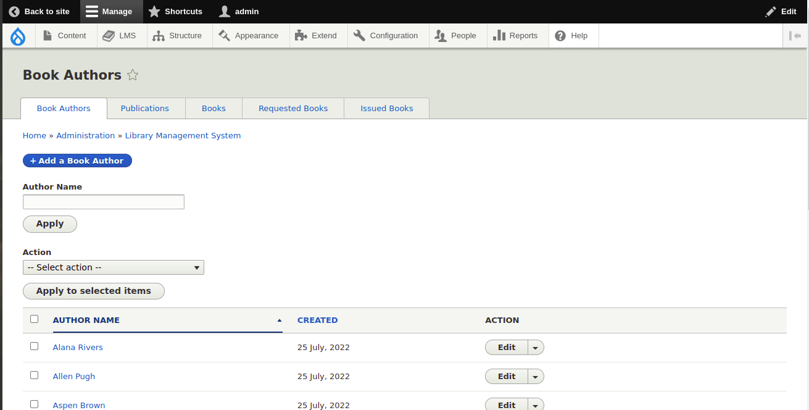Open more actions arrow beside Allen Pugh Edit
809x410 pixels.
pos(534,376)
